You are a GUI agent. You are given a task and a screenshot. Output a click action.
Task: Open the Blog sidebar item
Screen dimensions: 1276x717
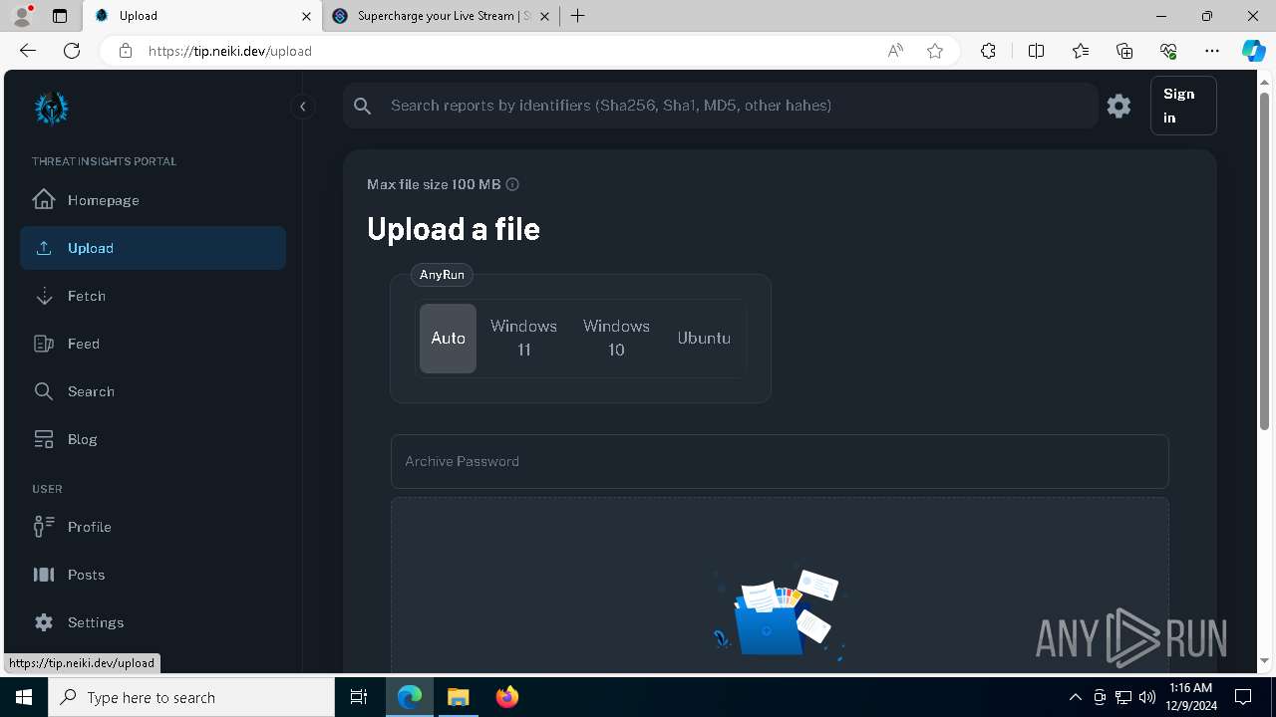(153, 439)
